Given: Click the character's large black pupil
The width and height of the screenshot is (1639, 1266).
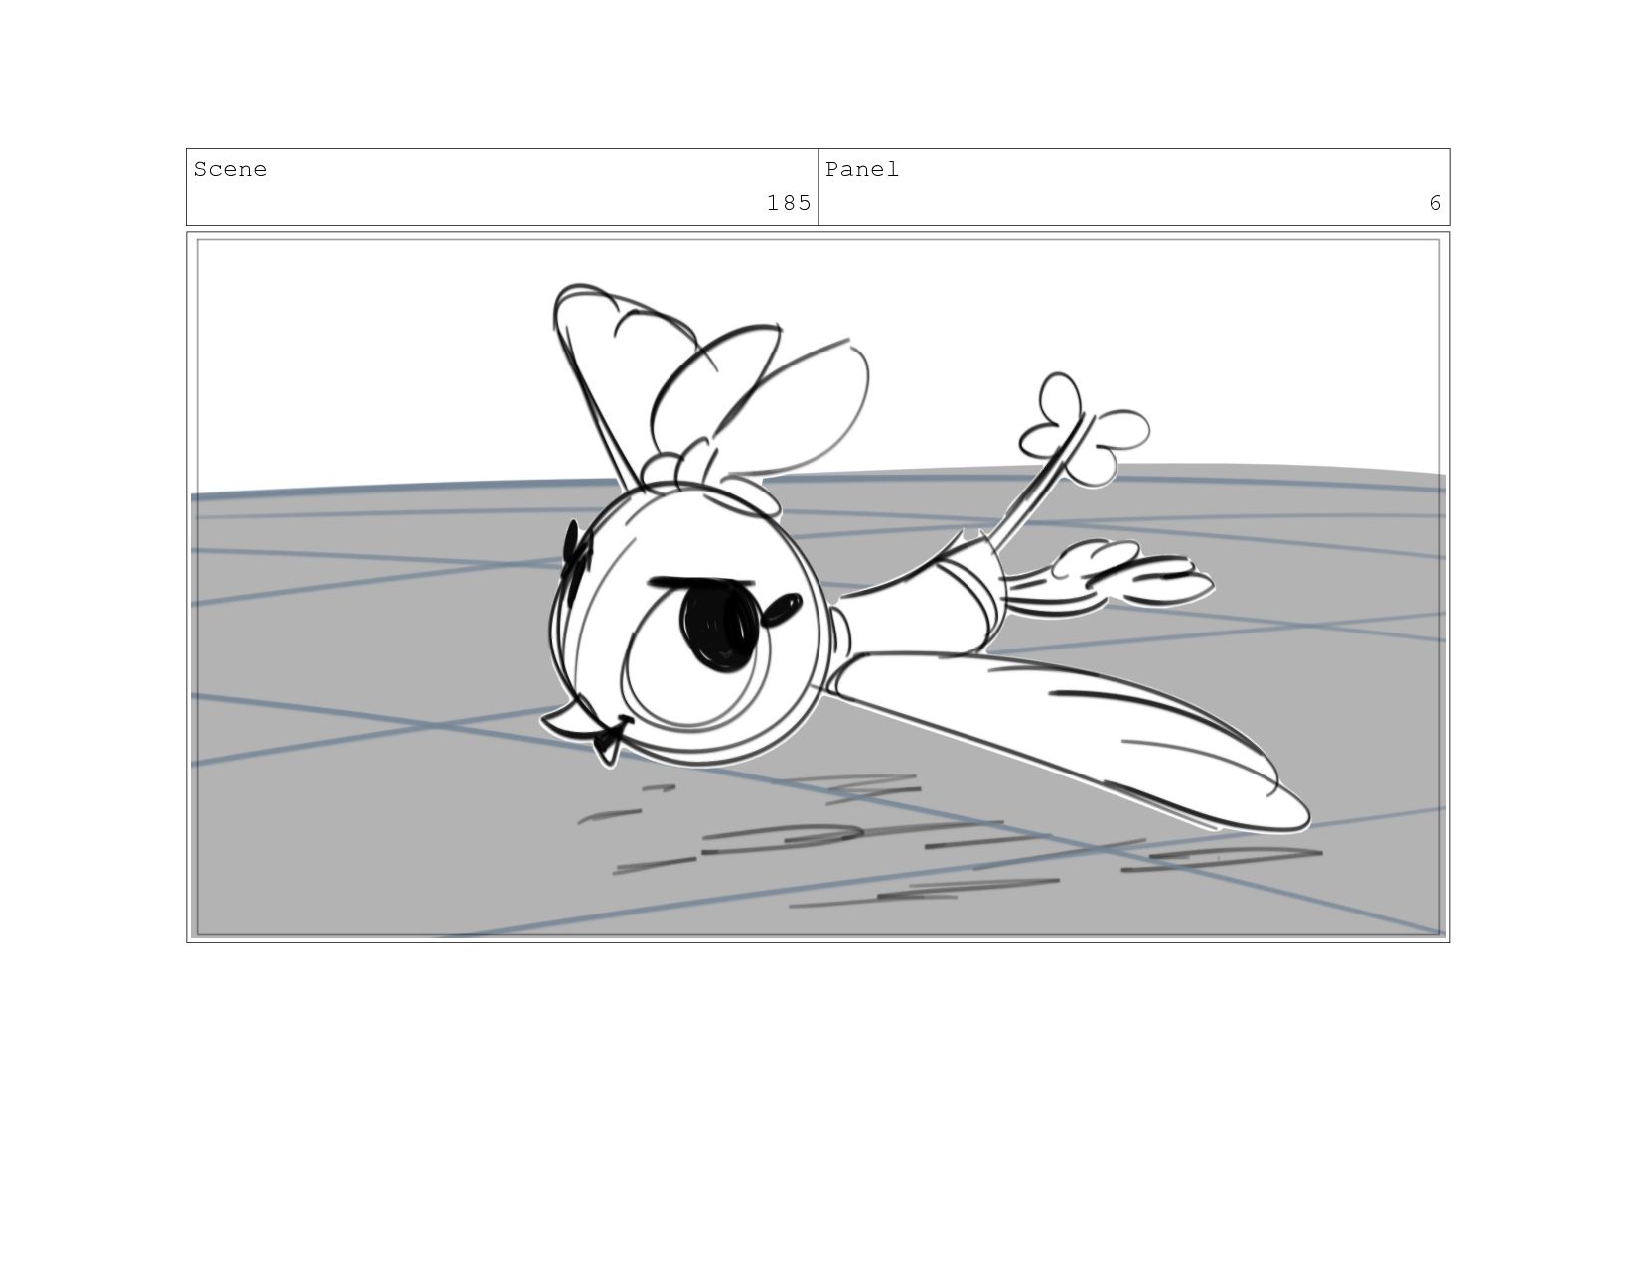Looking at the screenshot, I should click(717, 623).
